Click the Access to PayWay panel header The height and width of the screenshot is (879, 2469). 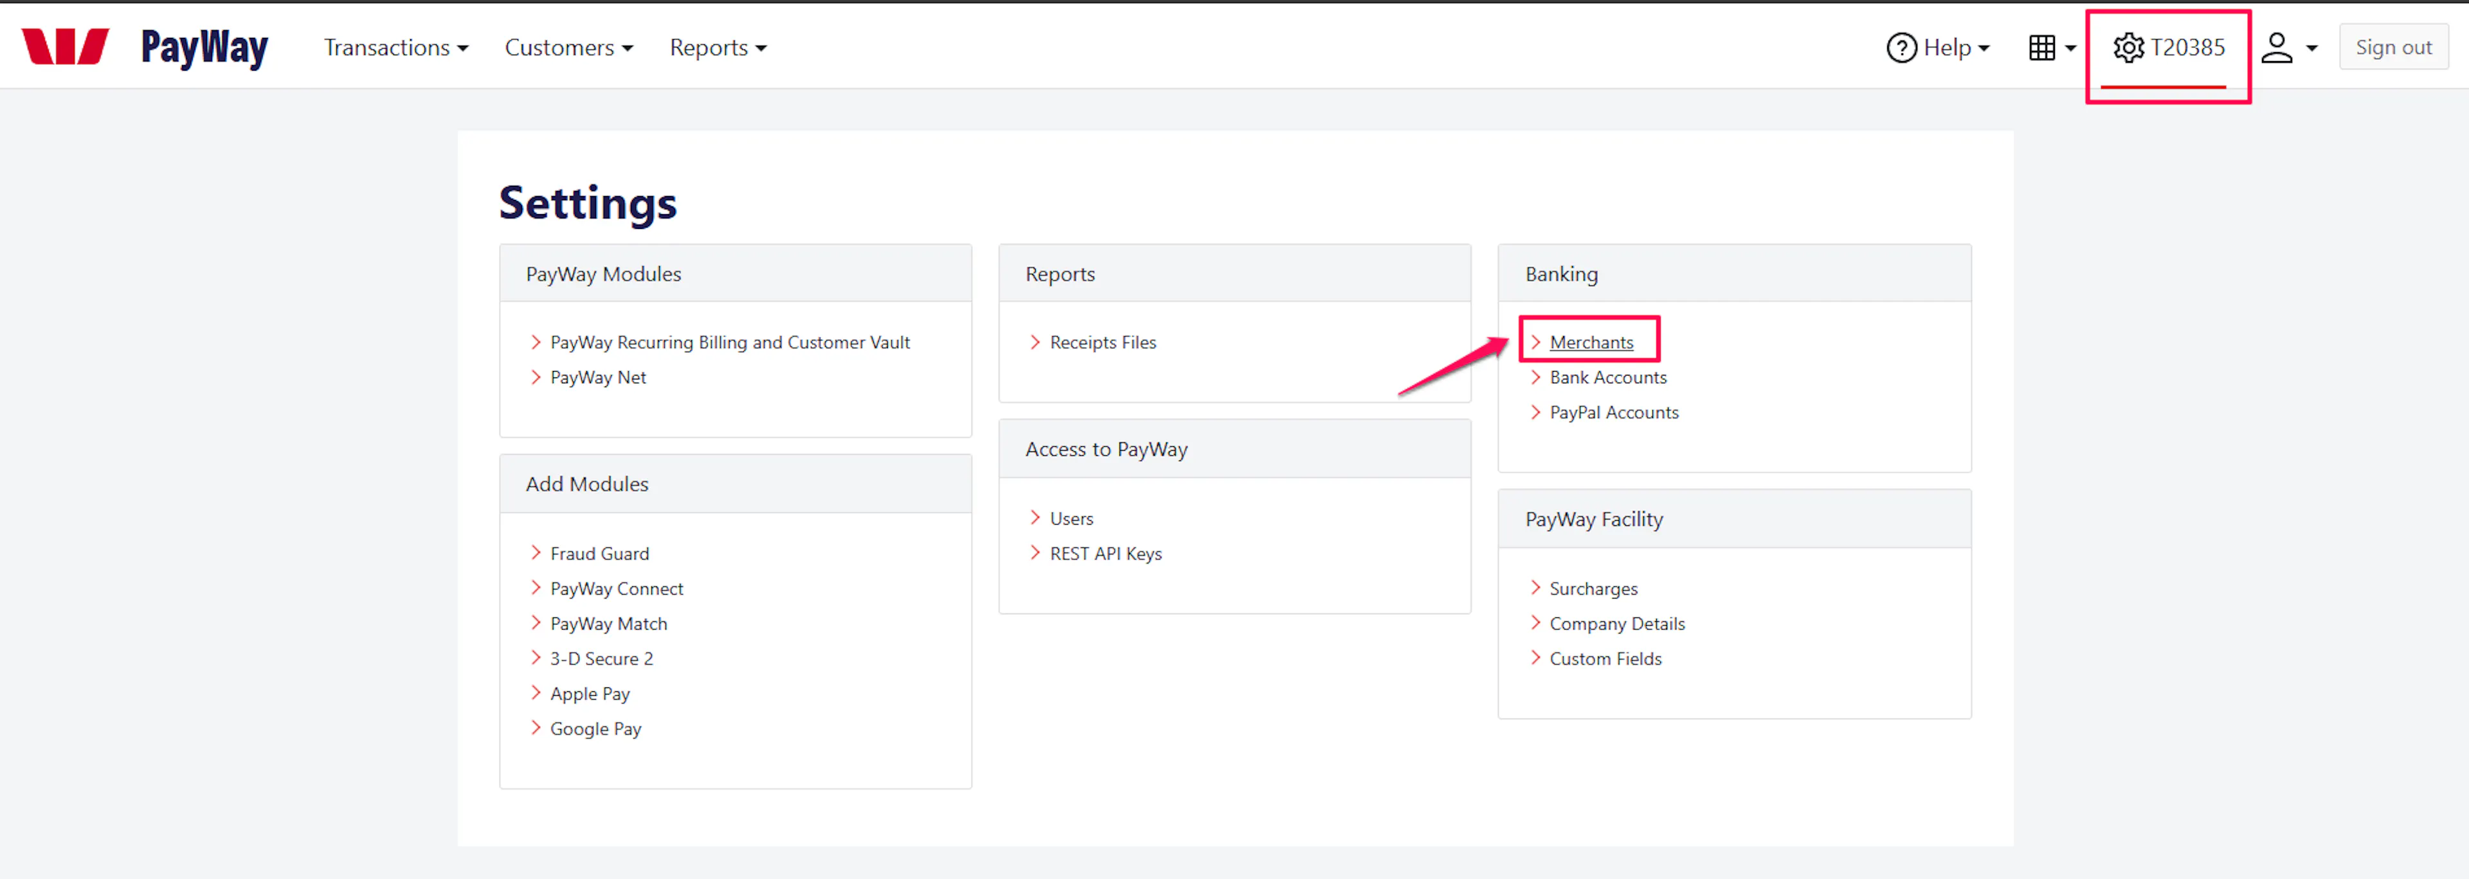point(1234,449)
